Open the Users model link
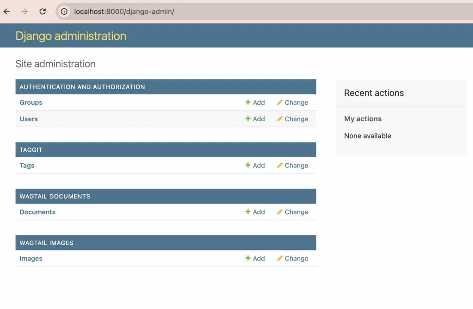 point(29,119)
